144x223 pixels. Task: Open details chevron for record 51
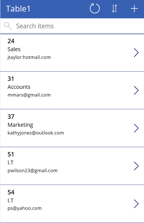[x=136, y=166]
